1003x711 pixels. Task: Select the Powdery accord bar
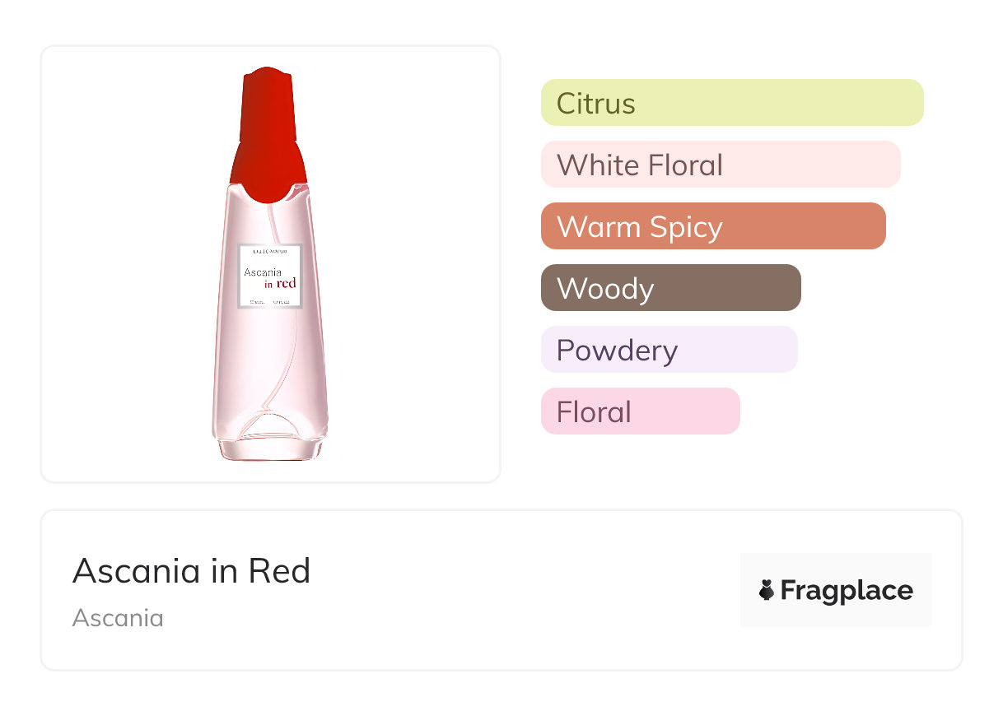pyautogui.click(x=669, y=350)
